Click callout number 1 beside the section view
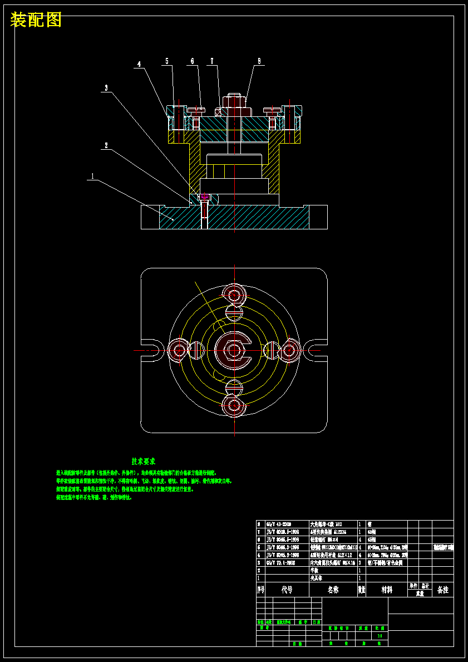The image size is (468, 662). click(92, 175)
